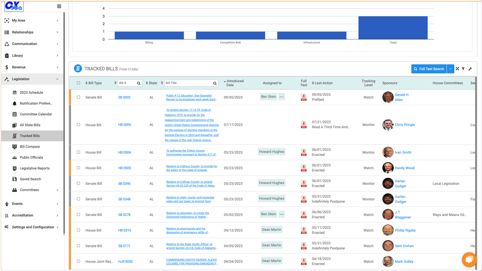Open the chat support bubble
Viewport: 482px width, 271px height.
(x=469, y=259)
